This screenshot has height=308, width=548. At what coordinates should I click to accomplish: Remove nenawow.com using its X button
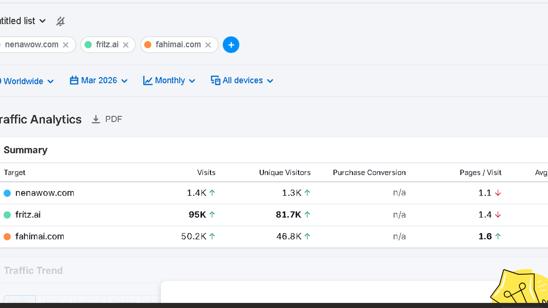[x=65, y=45]
